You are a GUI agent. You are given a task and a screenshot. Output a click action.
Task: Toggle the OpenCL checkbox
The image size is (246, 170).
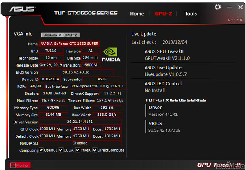tap(41, 150)
